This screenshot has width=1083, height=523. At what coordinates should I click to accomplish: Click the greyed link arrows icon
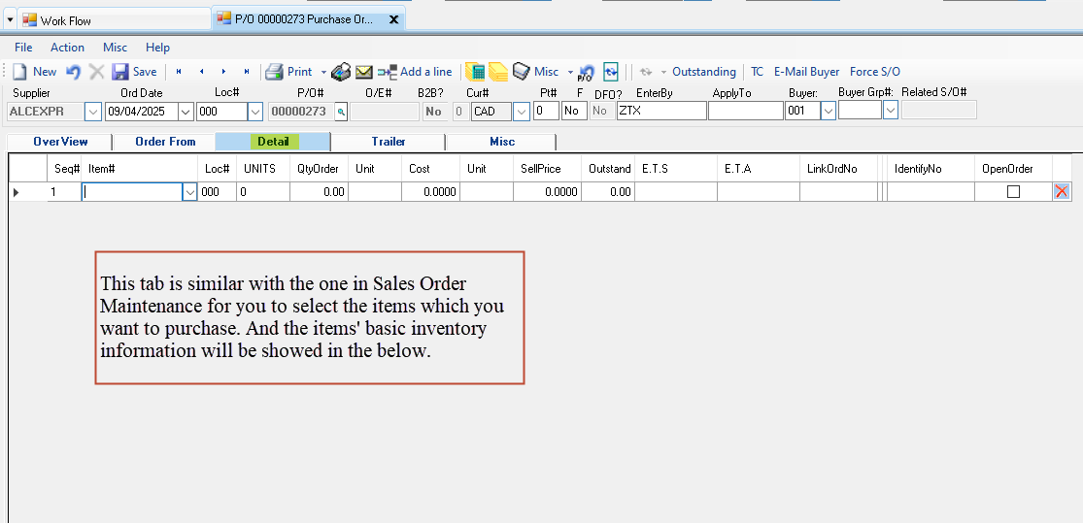646,72
